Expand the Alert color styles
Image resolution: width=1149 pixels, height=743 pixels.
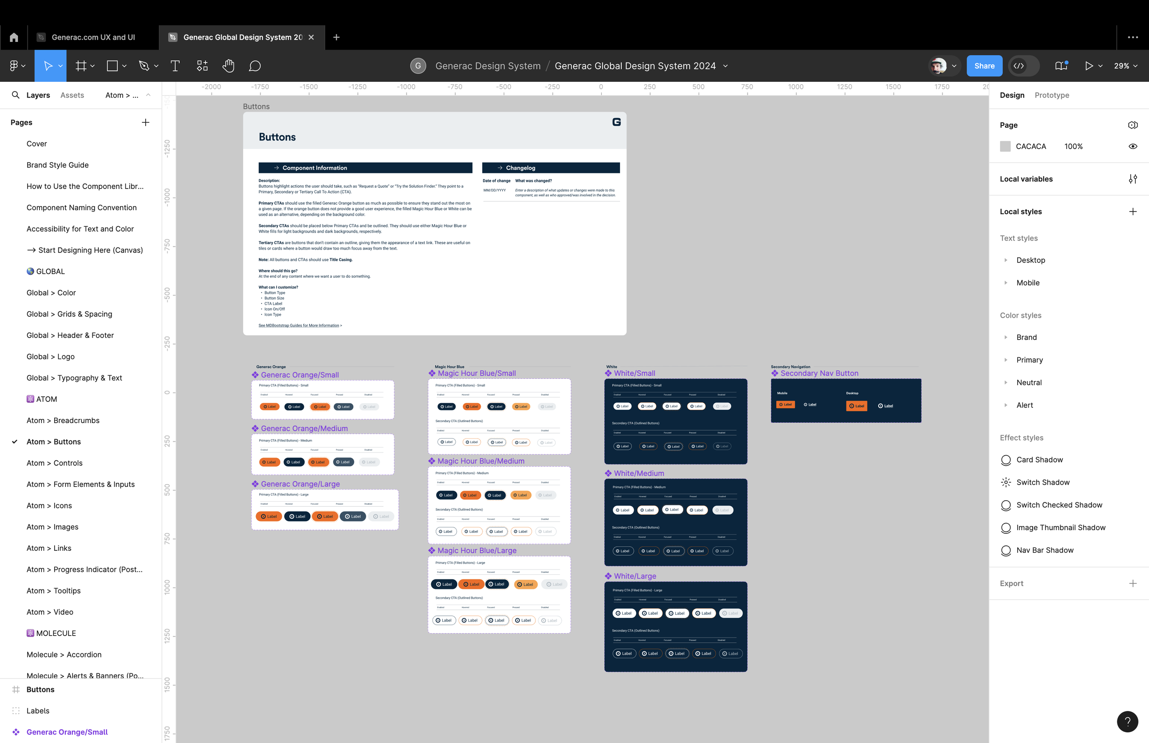click(x=1006, y=405)
